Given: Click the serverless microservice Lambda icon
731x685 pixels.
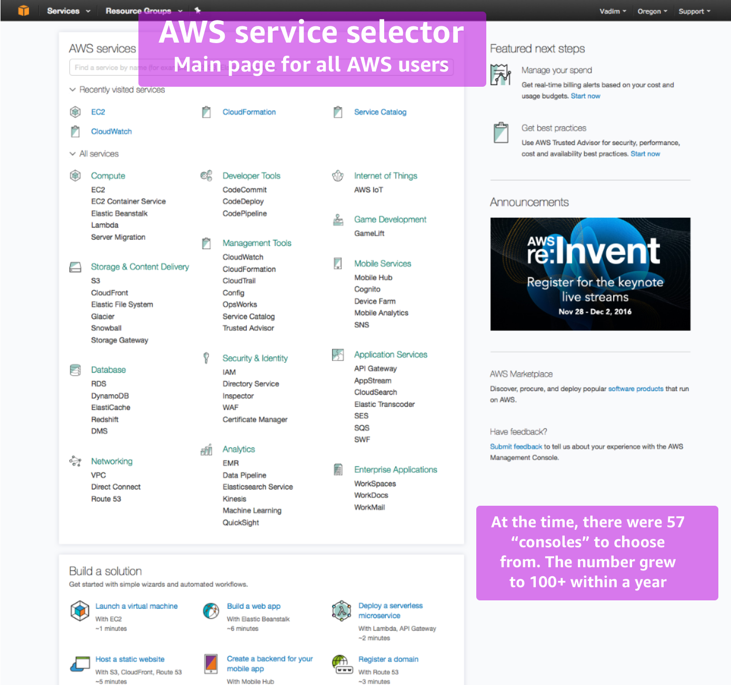Looking at the screenshot, I should [x=342, y=610].
